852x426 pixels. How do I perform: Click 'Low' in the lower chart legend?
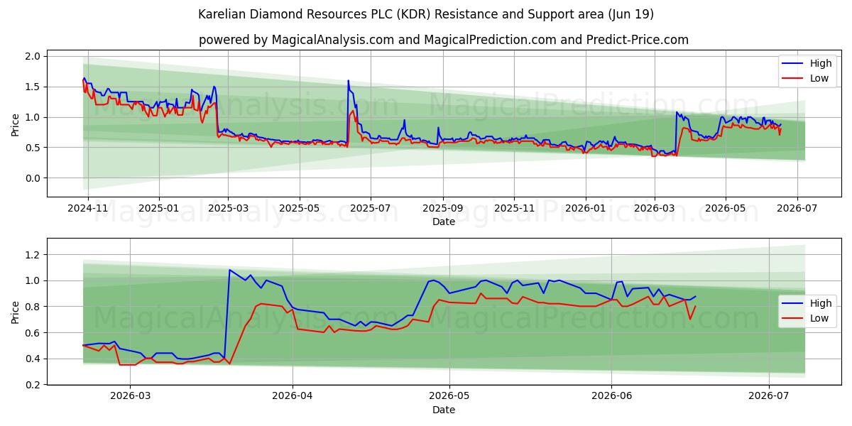coord(819,318)
